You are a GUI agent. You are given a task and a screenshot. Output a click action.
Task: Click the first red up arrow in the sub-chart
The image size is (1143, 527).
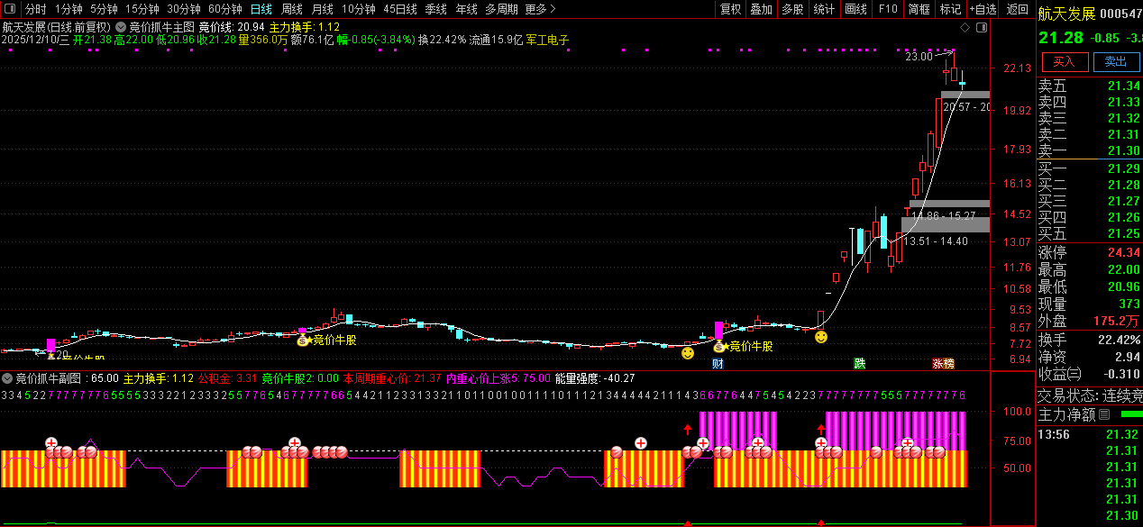(688, 430)
